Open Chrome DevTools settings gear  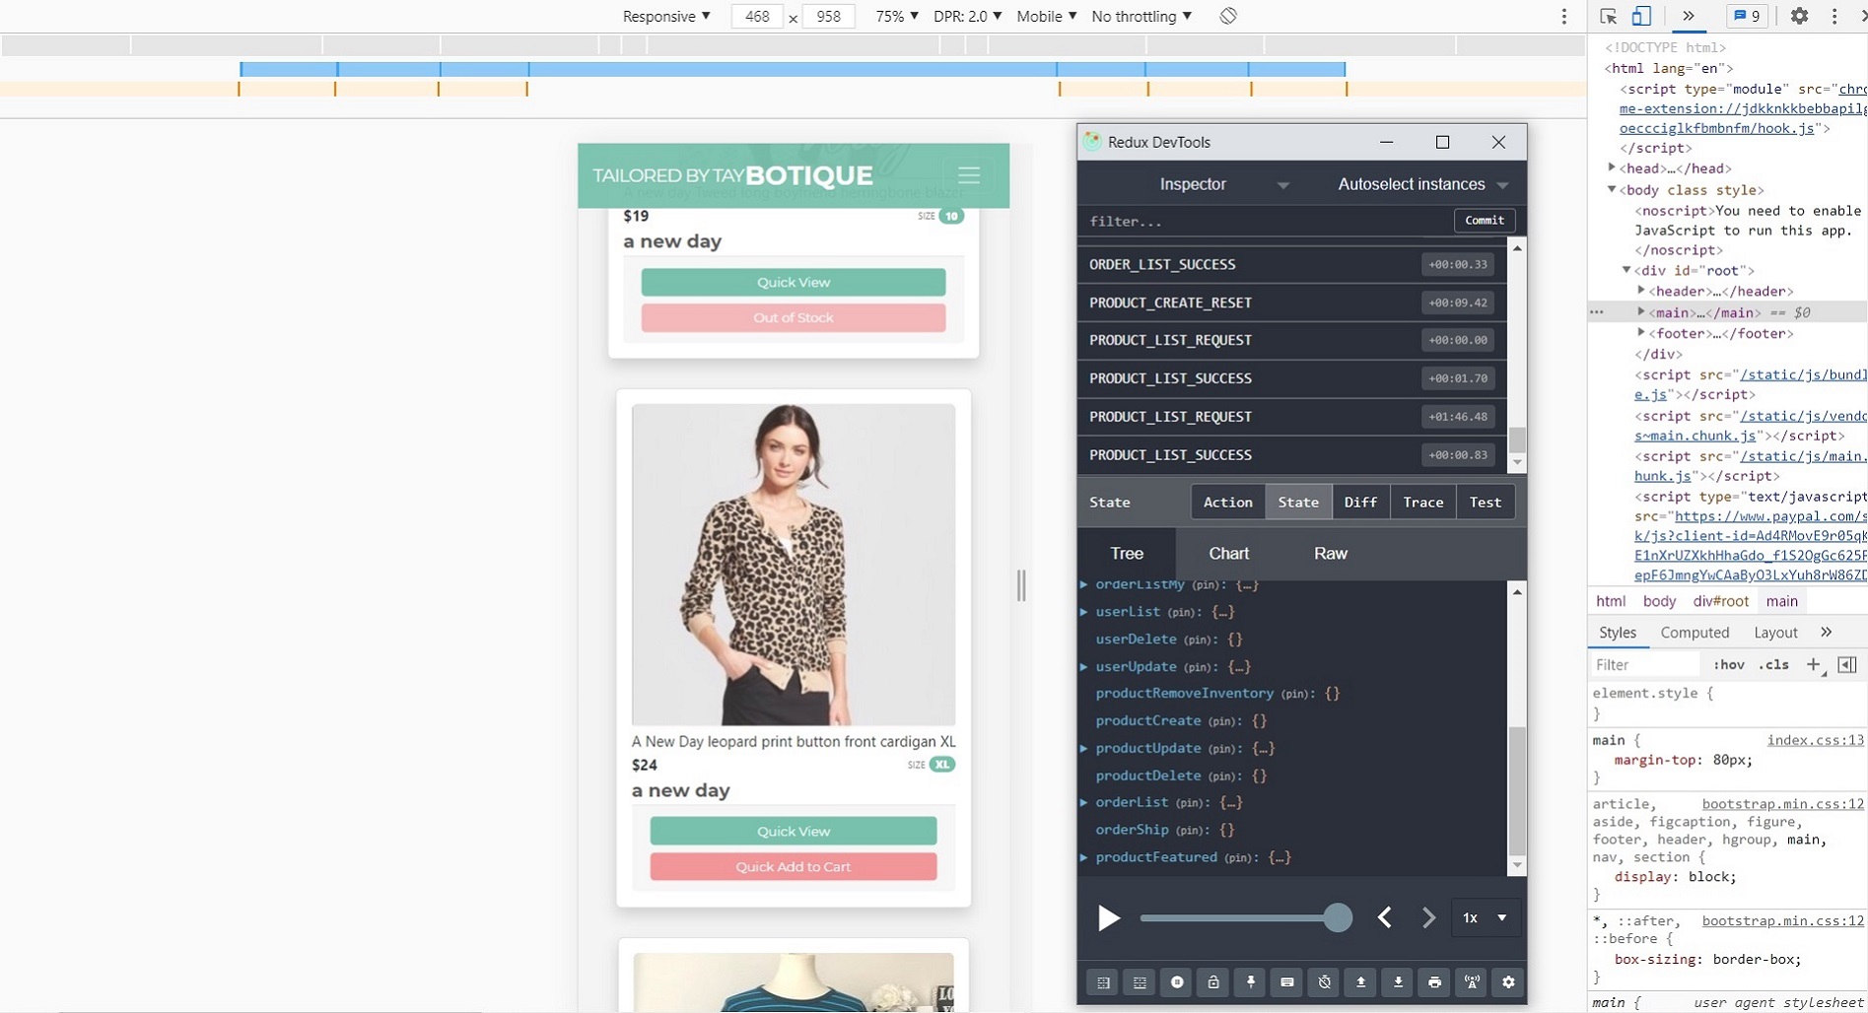click(1799, 16)
